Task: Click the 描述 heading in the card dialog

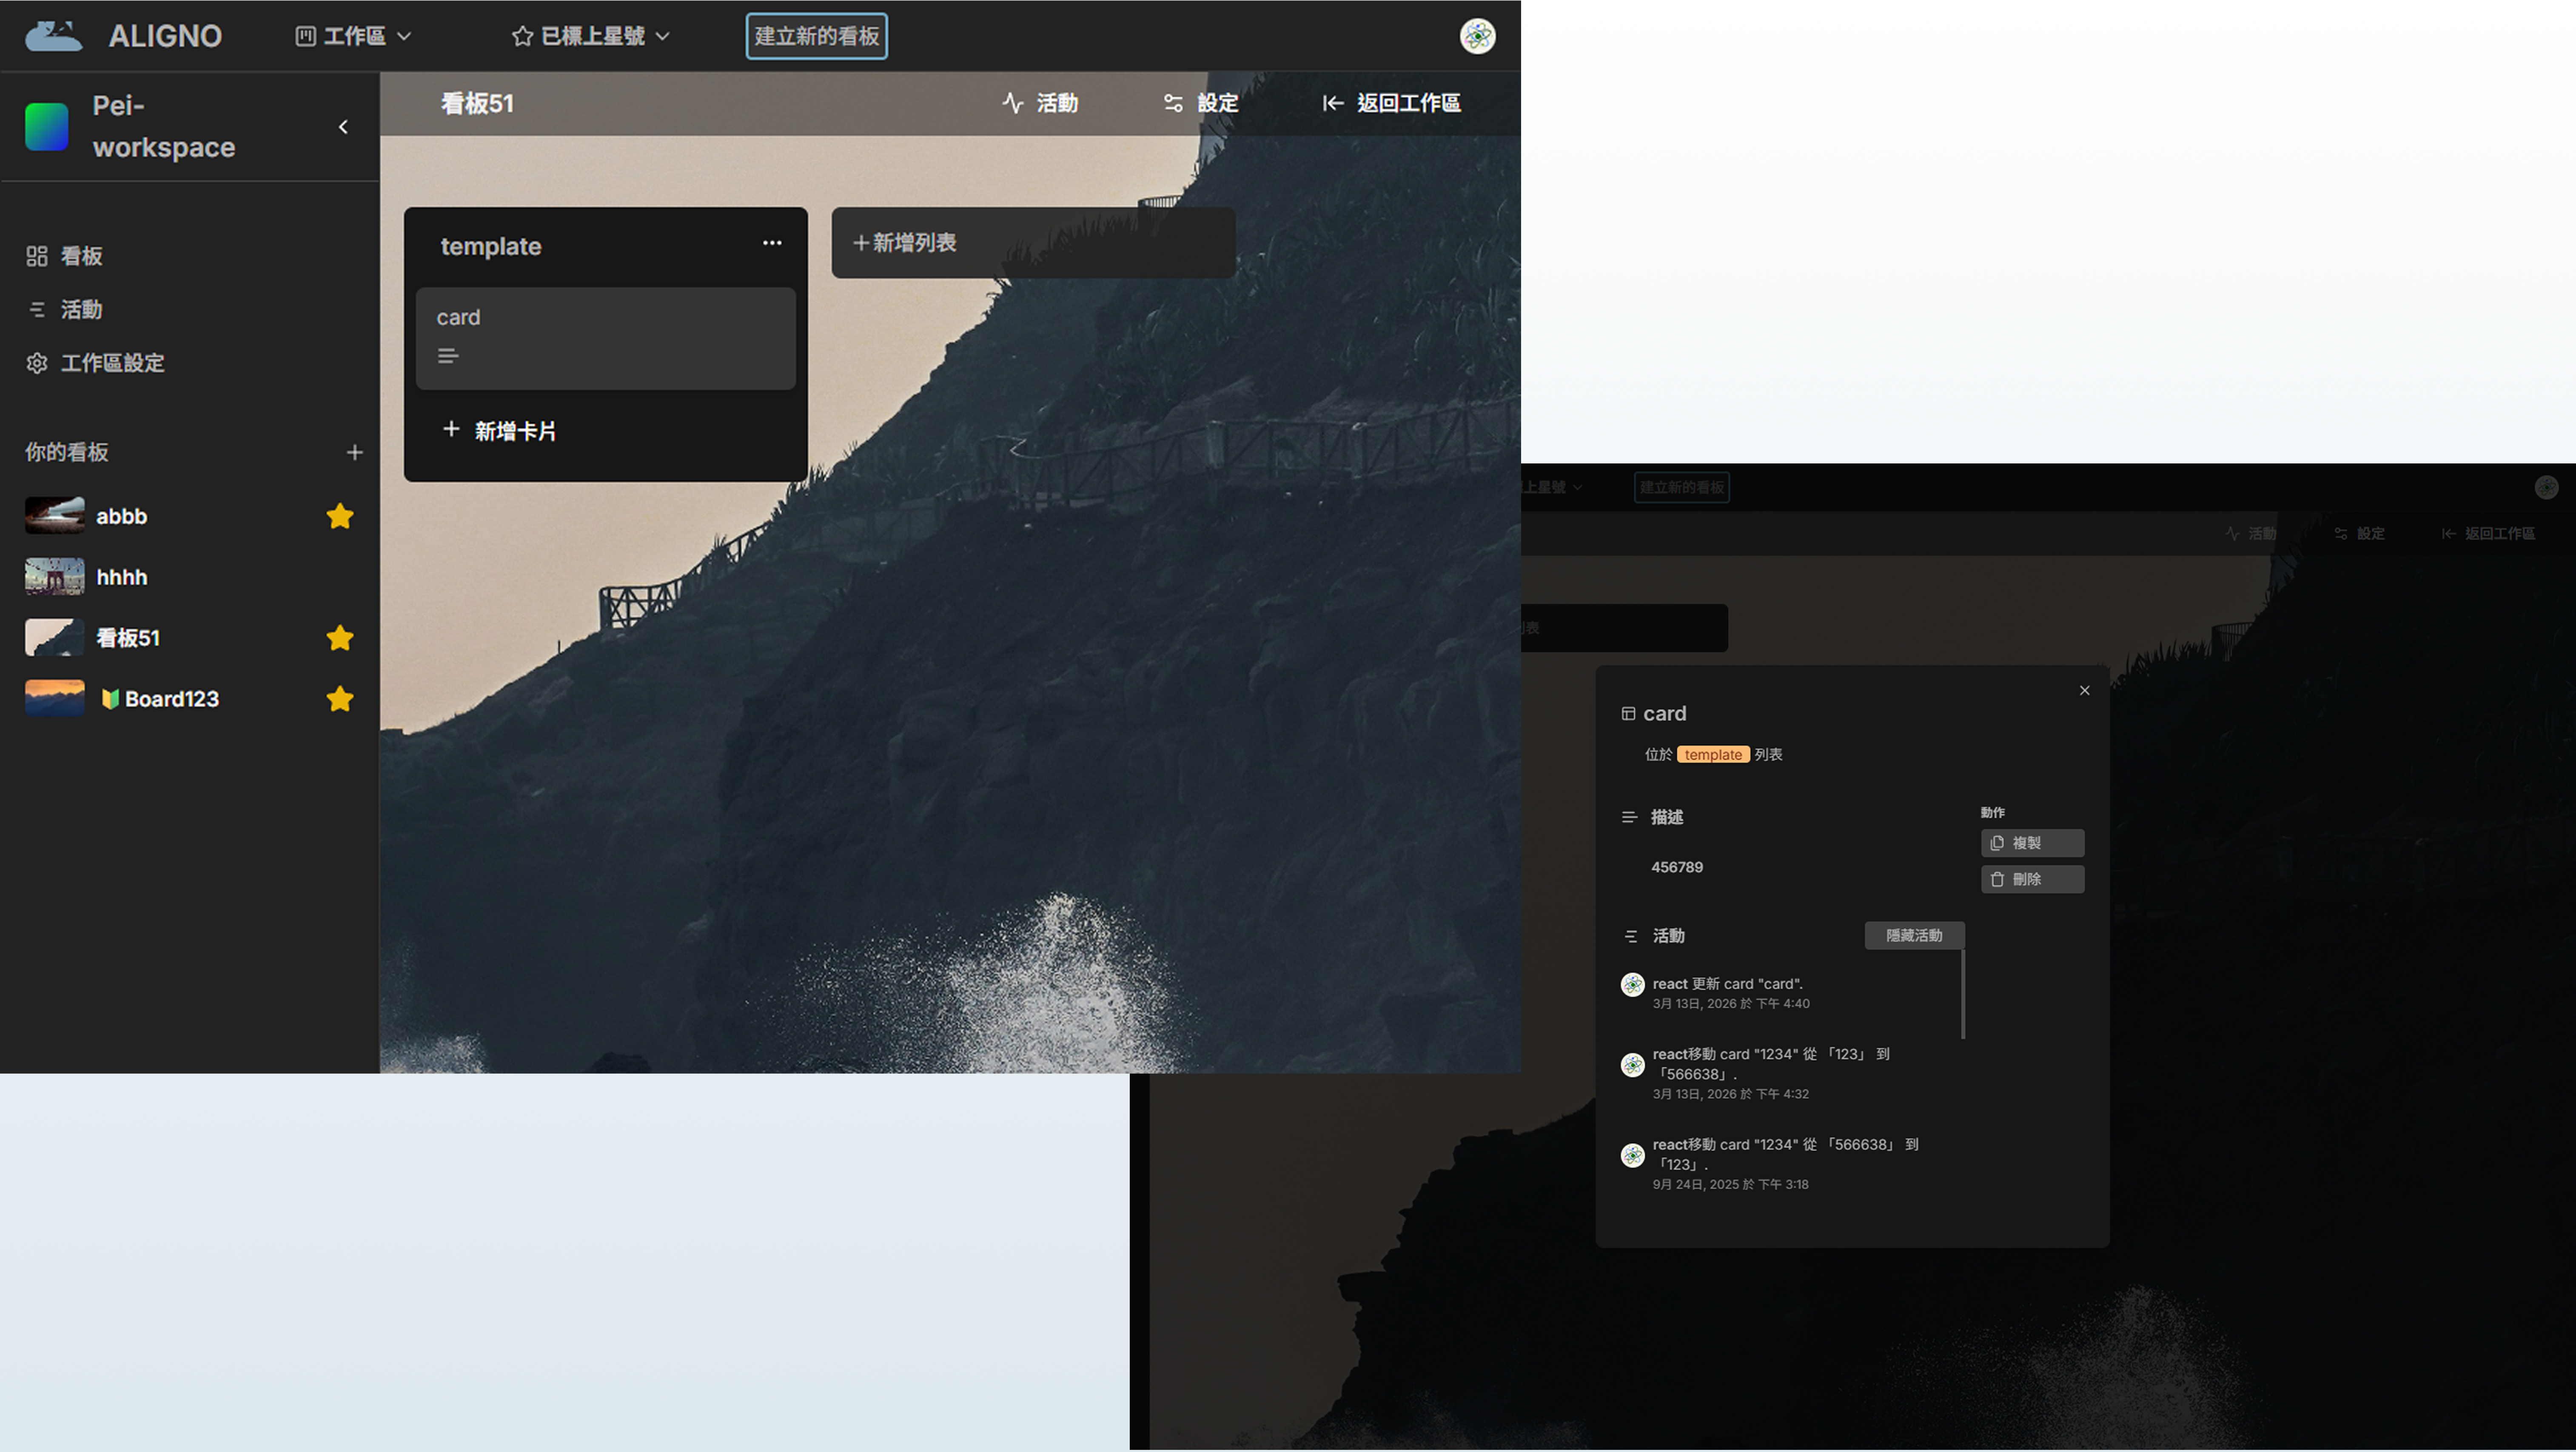Action: 1667,817
